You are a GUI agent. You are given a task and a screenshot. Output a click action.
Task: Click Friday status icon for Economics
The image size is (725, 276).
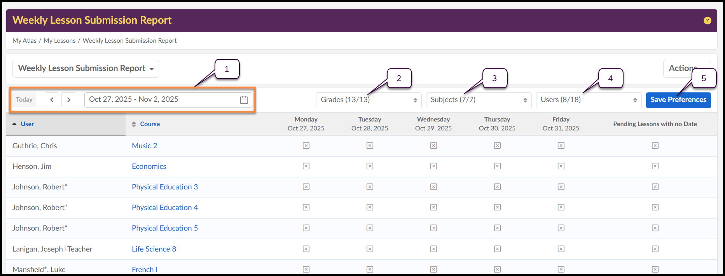(x=561, y=166)
